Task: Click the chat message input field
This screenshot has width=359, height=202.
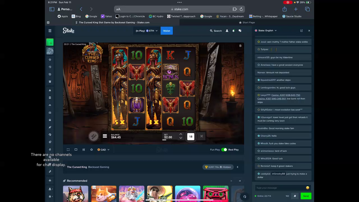Action: point(281,188)
